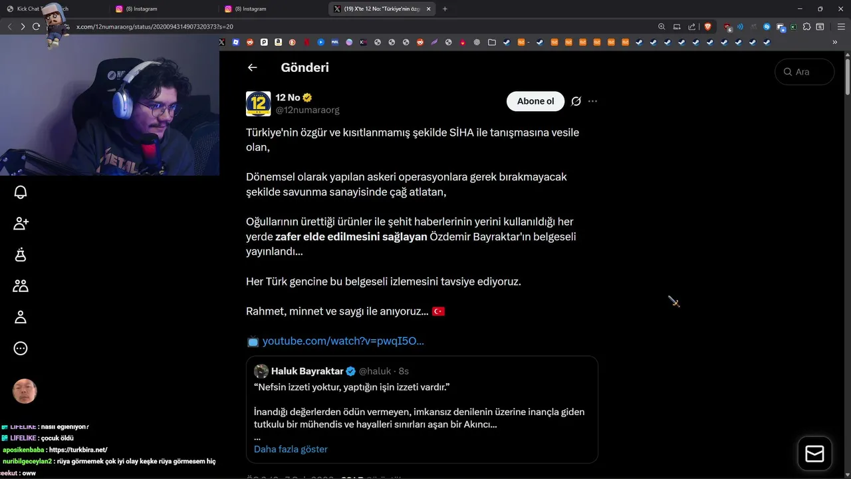Screen dimensions: 851x479
Task: Click the Grok icon beside Abone ol
Action: click(x=576, y=101)
